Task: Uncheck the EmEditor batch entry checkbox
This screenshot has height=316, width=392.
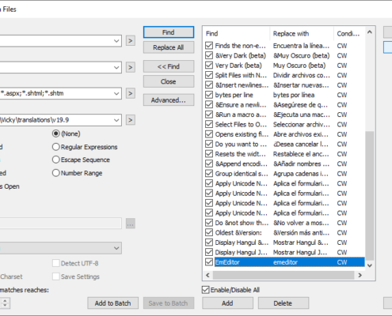Action: click(x=209, y=262)
